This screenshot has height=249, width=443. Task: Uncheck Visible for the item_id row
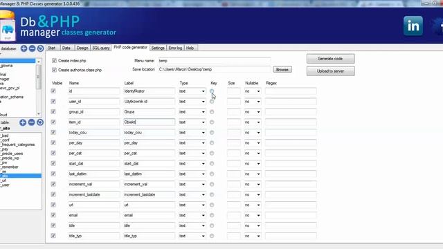53,122
